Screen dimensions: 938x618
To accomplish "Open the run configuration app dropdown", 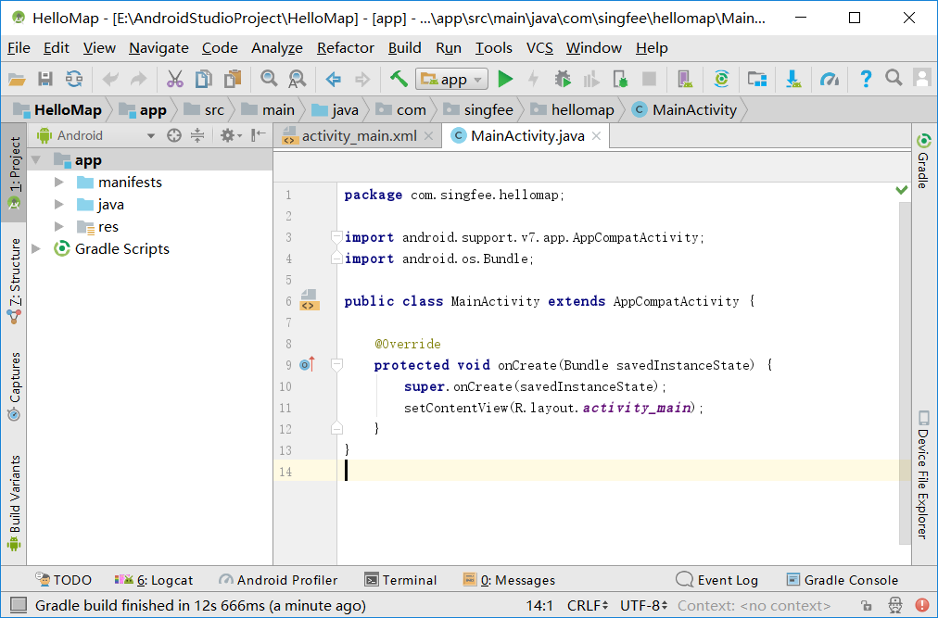I will point(451,79).
